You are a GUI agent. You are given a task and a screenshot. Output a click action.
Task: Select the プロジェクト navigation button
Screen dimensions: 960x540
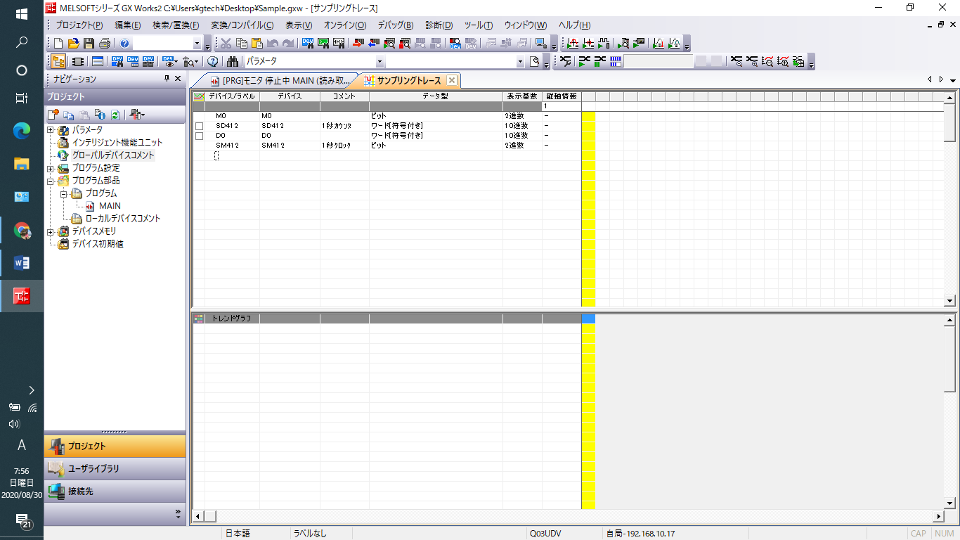(x=115, y=446)
